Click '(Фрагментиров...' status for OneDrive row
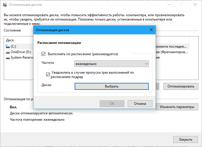 pyautogui.click(x=174, y=52)
